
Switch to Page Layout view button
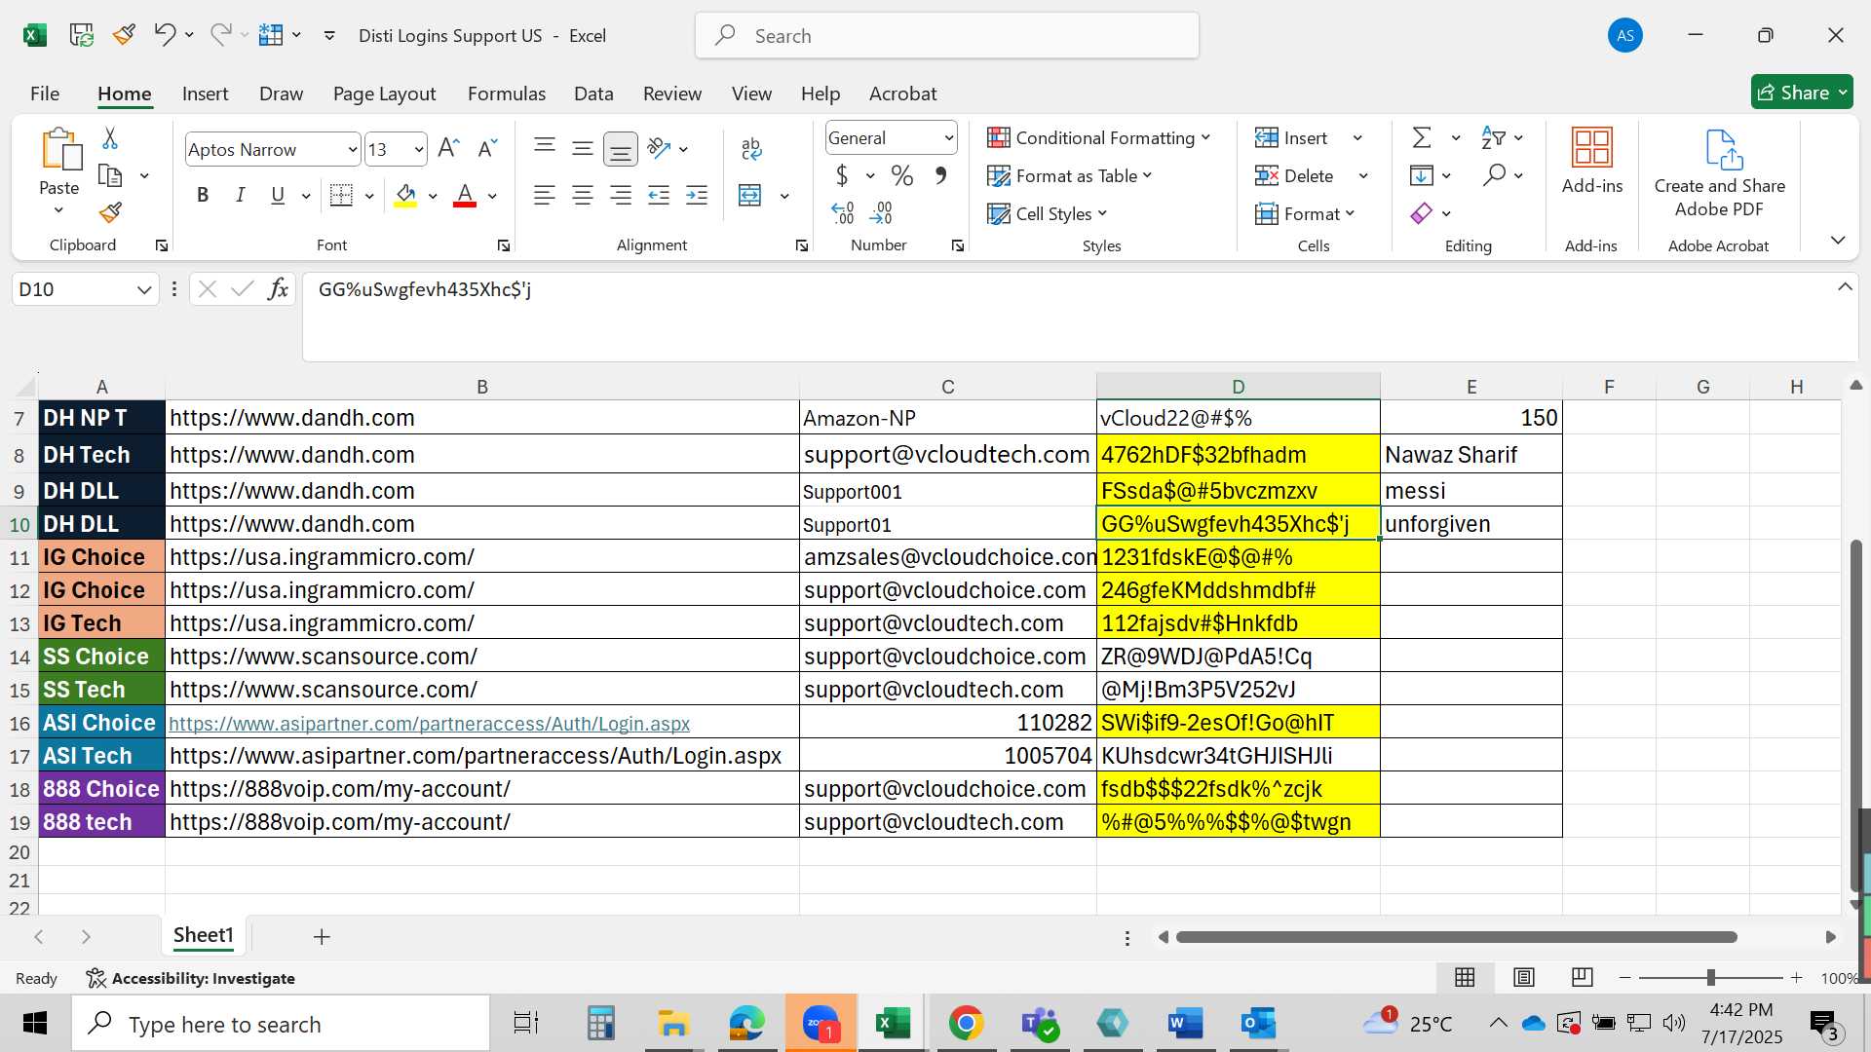[x=1524, y=977]
